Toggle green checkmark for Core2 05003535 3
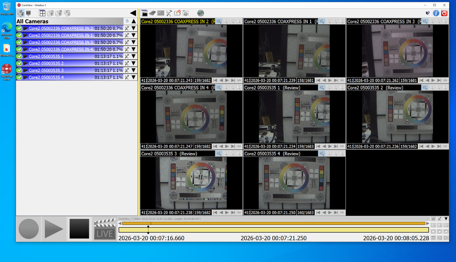The image size is (456, 262). (20, 70)
